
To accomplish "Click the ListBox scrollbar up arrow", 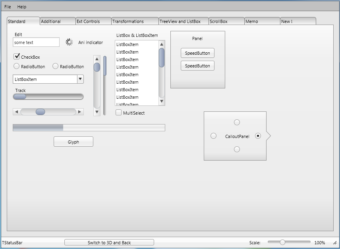I will click(x=162, y=44).
